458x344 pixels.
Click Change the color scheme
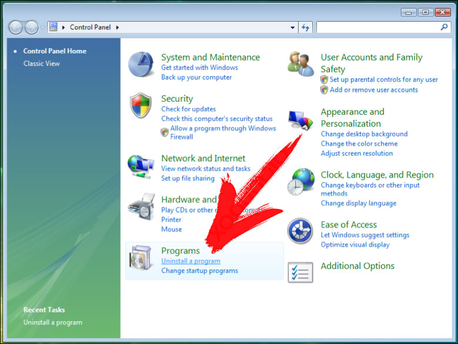pos(359,143)
